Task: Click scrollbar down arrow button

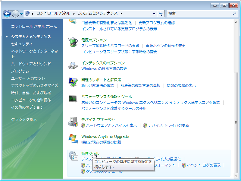Action: click(x=236, y=176)
